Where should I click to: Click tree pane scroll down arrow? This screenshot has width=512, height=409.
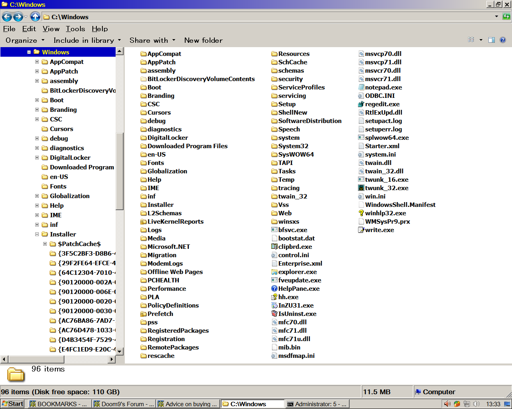[x=119, y=351]
